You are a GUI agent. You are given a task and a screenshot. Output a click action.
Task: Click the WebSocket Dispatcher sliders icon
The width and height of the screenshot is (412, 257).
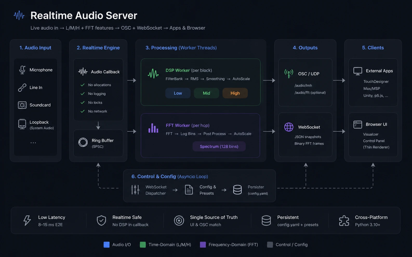pos(135,190)
